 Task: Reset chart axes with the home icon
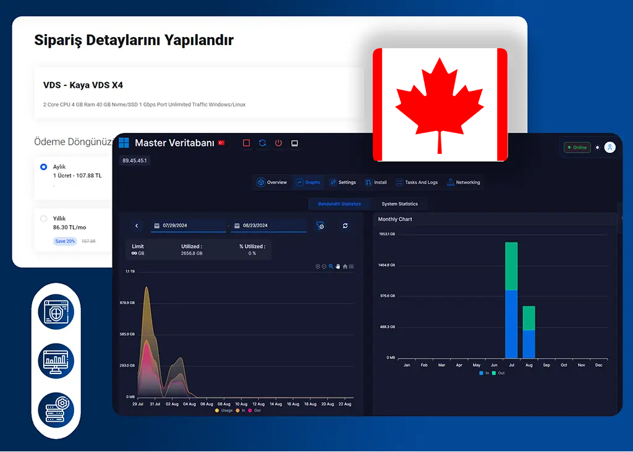click(x=345, y=267)
